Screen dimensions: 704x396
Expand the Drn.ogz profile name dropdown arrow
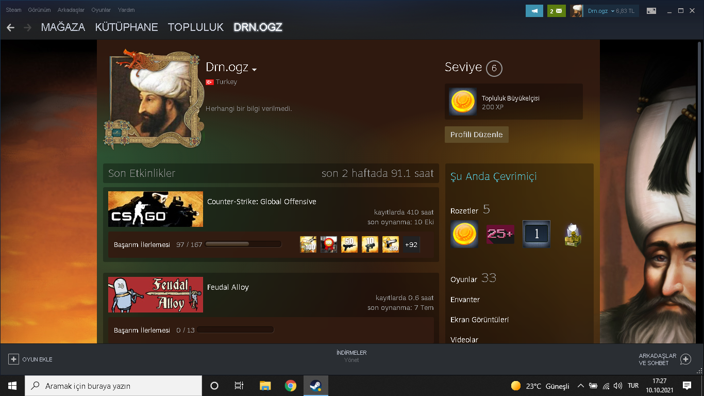click(x=254, y=70)
